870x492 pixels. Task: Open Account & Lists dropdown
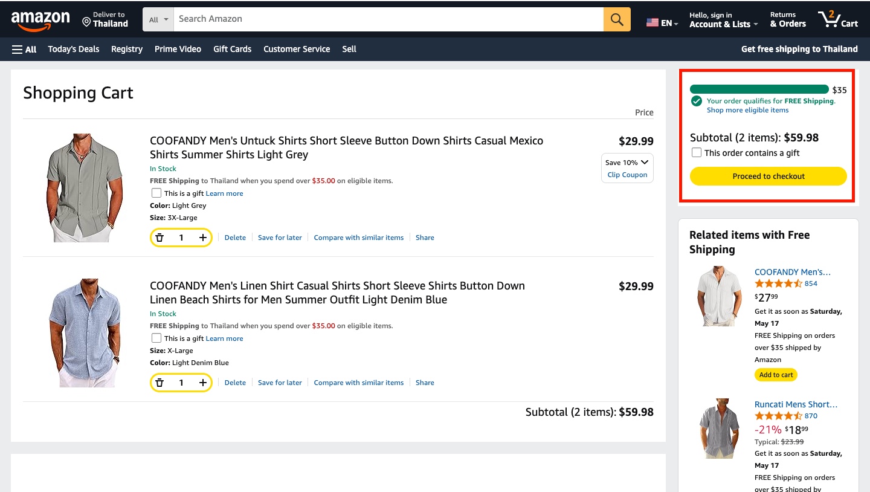coord(723,20)
